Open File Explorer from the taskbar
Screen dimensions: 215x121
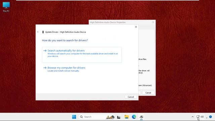tap(126, 117)
